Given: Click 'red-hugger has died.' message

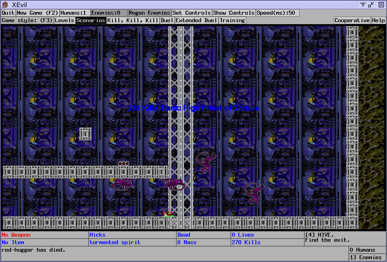Looking at the screenshot, I should pos(33,250).
